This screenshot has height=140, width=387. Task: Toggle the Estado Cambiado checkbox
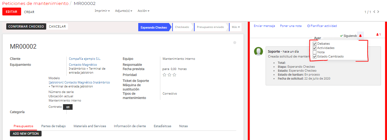click(314, 57)
